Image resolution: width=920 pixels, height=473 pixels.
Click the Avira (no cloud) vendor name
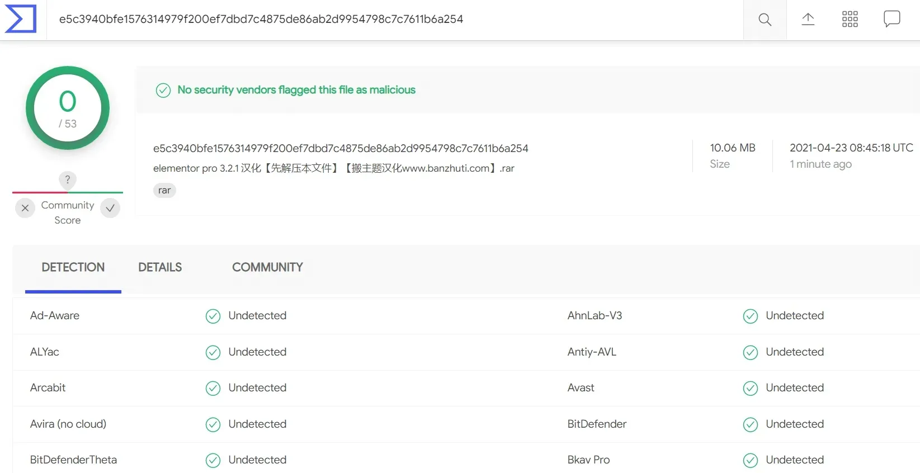coord(68,424)
